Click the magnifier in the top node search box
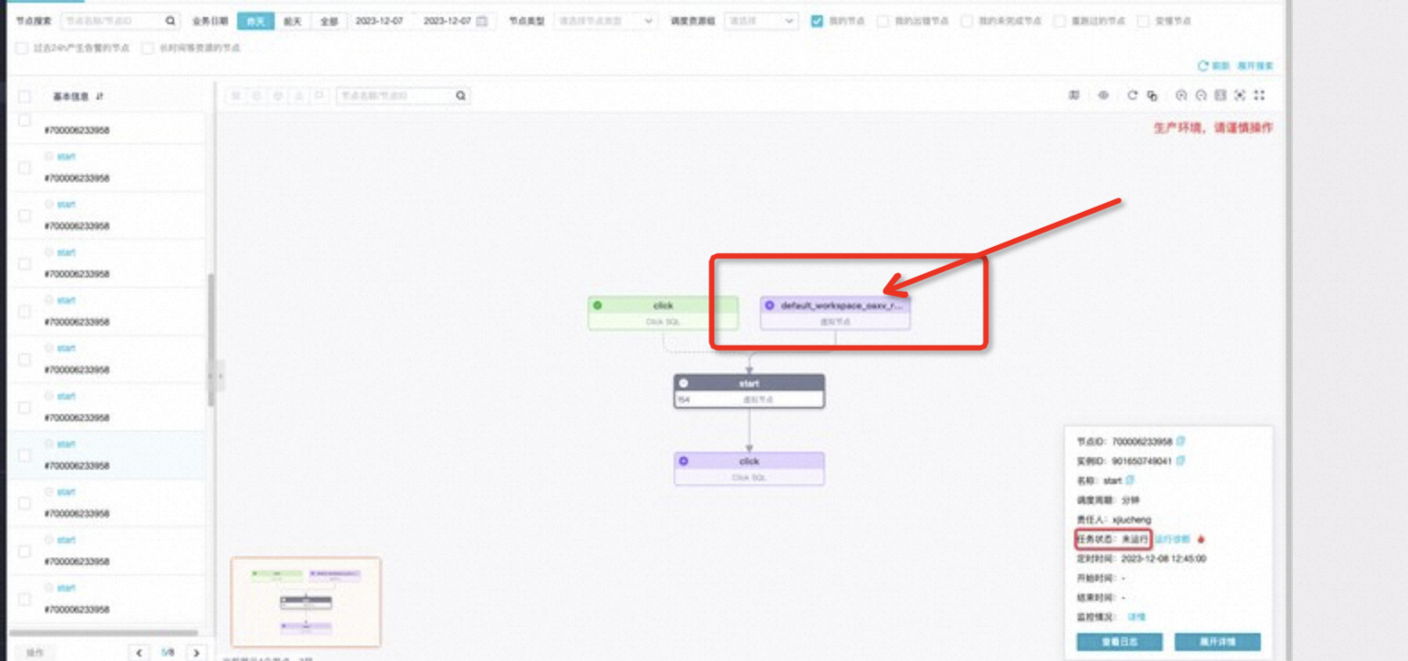Image resolution: width=1408 pixels, height=661 pixels. tap(171, 21)
